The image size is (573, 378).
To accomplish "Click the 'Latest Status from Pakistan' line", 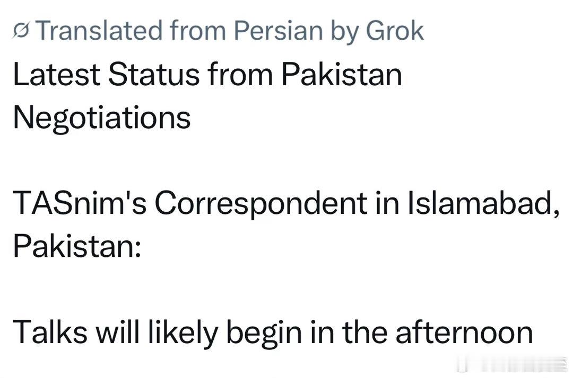I will (x=207, y=75).
